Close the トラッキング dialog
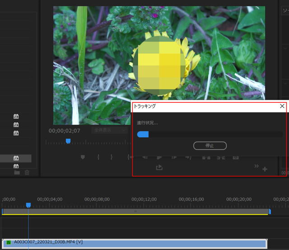 click(282, 106)
